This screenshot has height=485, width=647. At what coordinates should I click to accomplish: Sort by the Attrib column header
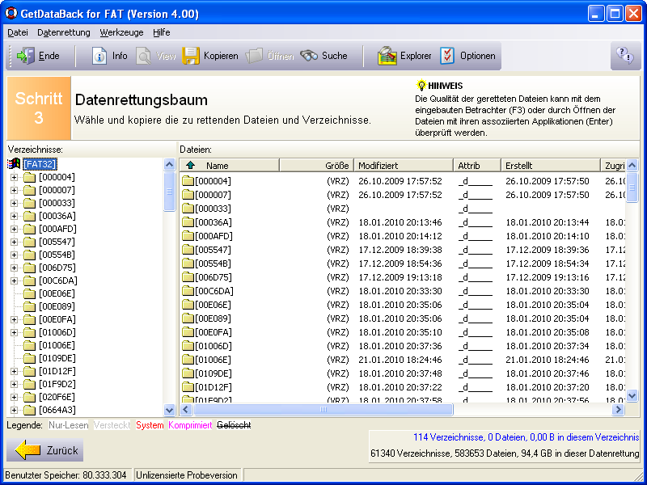[x=477, y=166]
